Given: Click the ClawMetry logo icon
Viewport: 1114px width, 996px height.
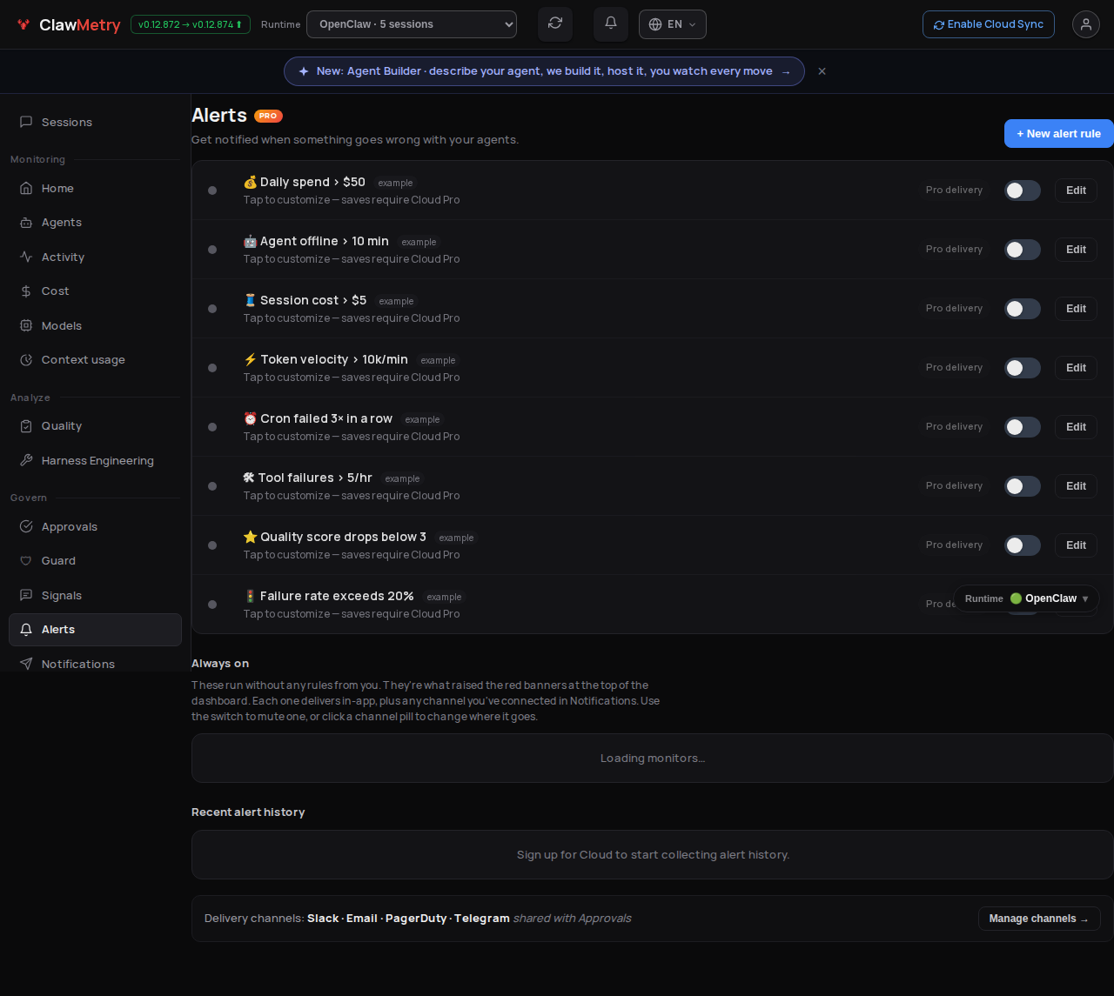Looking at the screenshot, I should coord(23,24).
